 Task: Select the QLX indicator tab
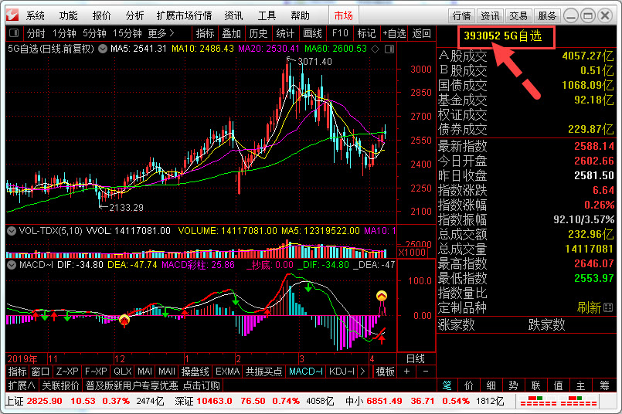123,372
